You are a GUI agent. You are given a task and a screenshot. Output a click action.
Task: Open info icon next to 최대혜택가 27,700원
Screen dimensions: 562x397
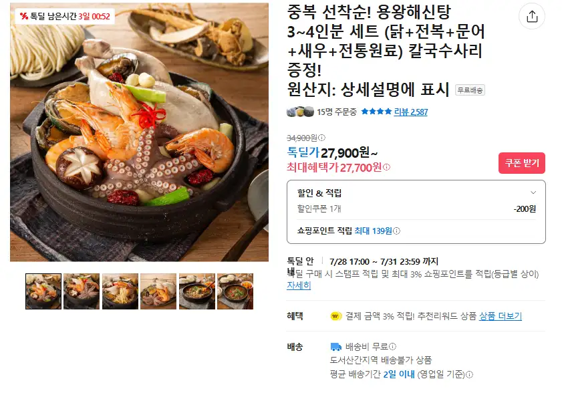point(386,167)
